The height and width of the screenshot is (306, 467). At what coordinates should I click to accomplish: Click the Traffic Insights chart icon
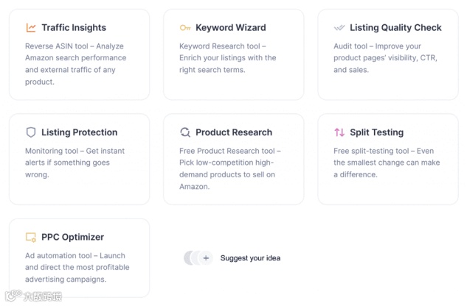click(x=31, y=28)
